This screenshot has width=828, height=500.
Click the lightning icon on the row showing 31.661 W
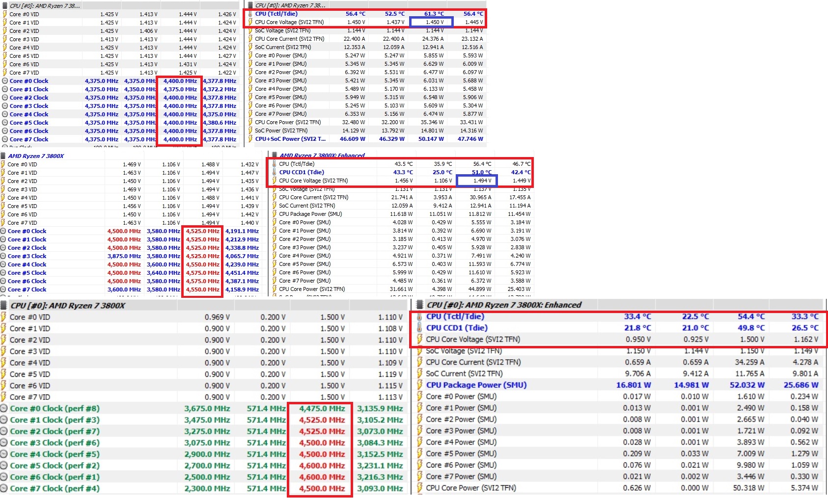[x=275, y=289]
